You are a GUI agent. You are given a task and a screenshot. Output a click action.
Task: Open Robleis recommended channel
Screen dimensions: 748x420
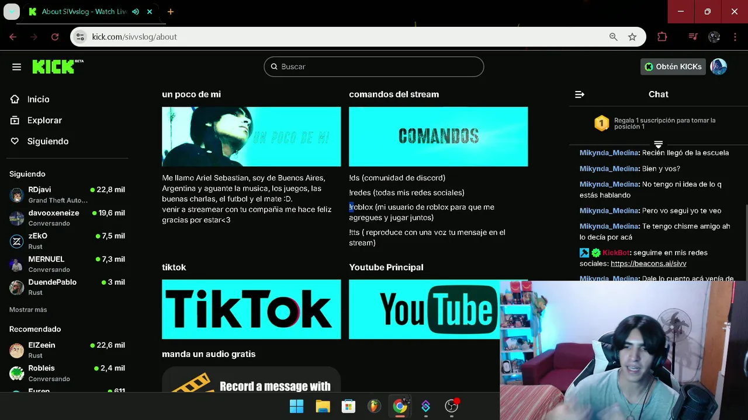(x=67, y=373)
